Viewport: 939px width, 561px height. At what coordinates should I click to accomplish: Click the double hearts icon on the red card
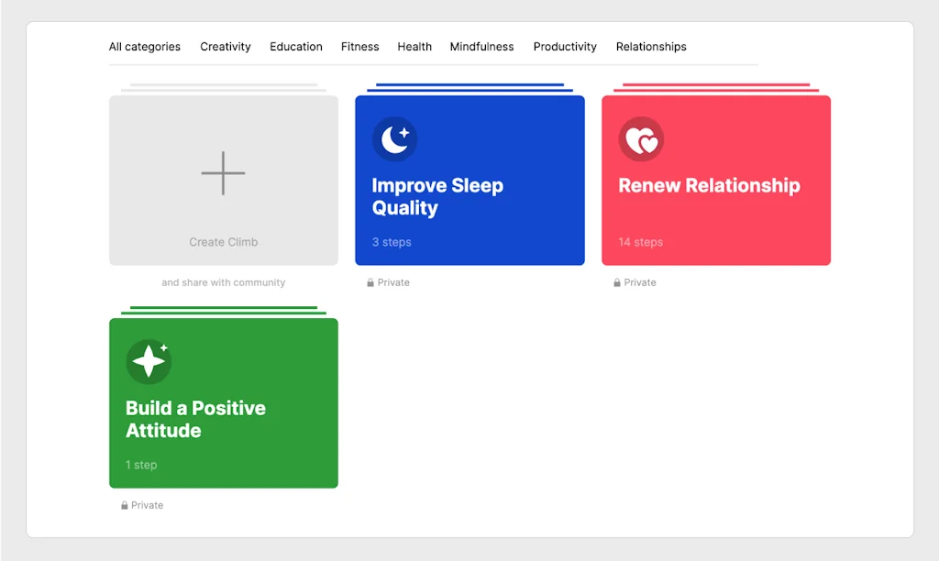click(641, 139)
